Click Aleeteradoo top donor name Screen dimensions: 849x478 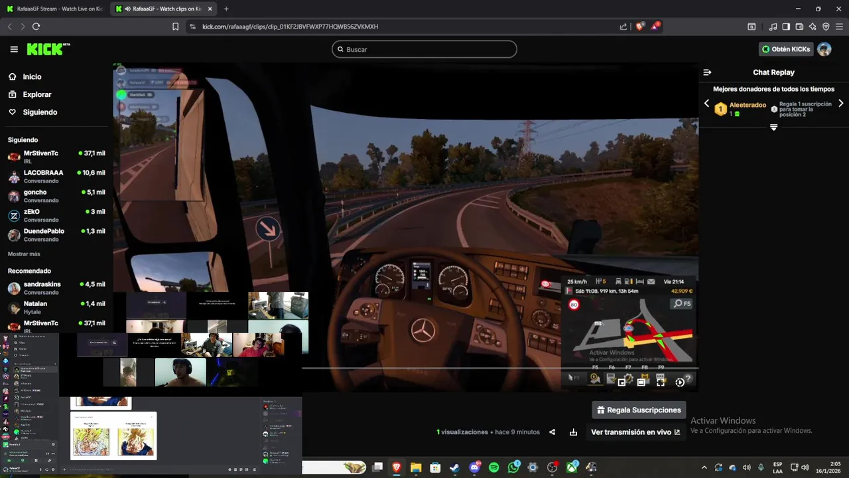(x=748, y=105)
